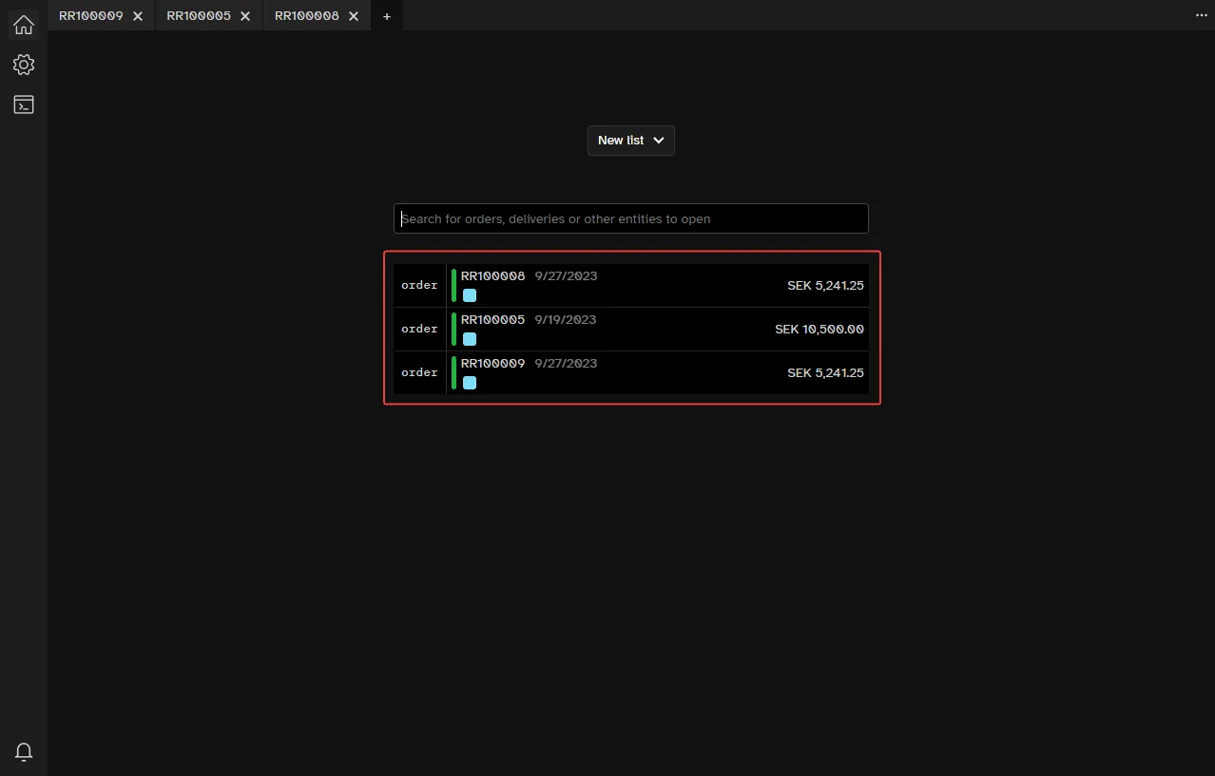Open the New list options

tap(630, 140)
